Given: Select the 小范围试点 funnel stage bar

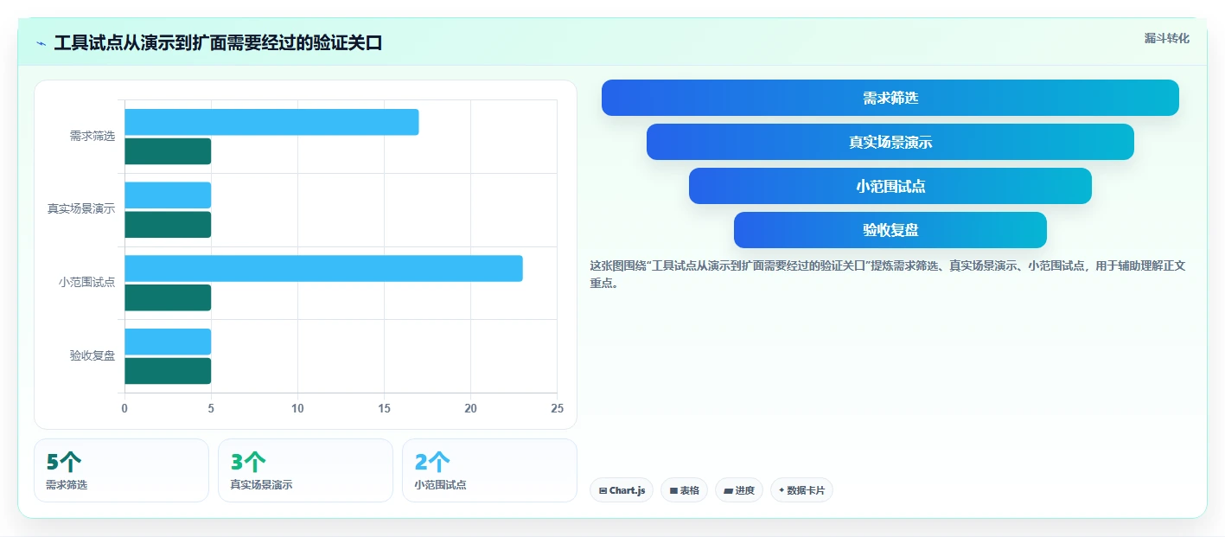Looking at the screenshot, I should point(890,186).
